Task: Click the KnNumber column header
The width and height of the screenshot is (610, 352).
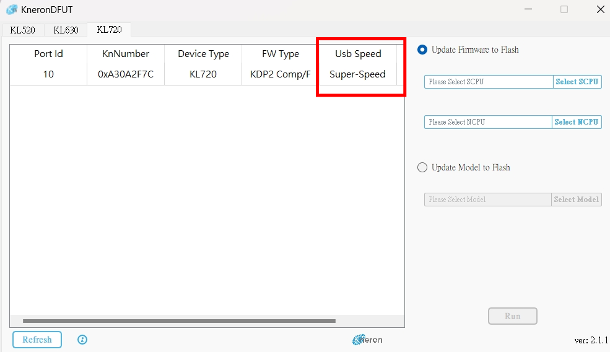Action: (x=126, y=54)
